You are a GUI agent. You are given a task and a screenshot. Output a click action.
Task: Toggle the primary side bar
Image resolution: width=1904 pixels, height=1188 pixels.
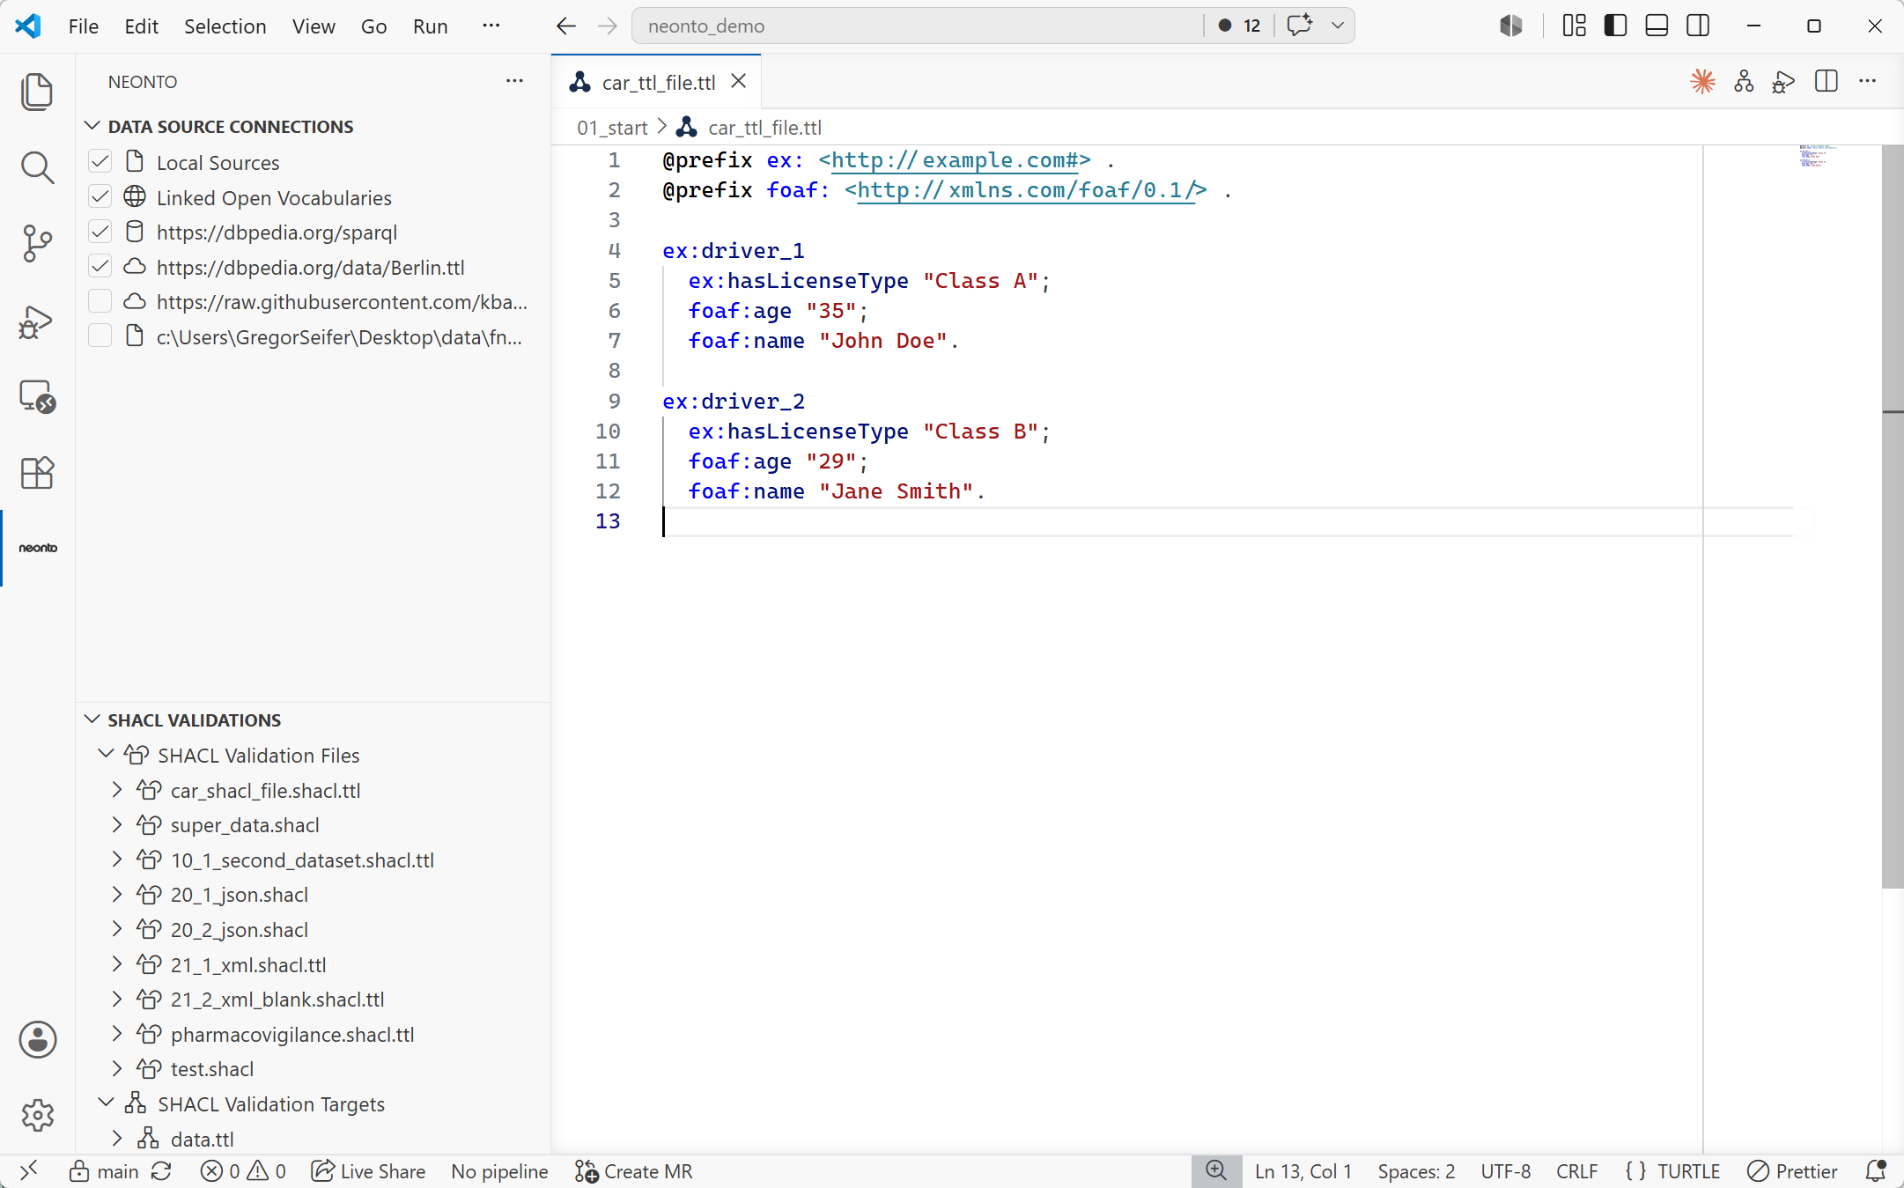pos(1615,26)
